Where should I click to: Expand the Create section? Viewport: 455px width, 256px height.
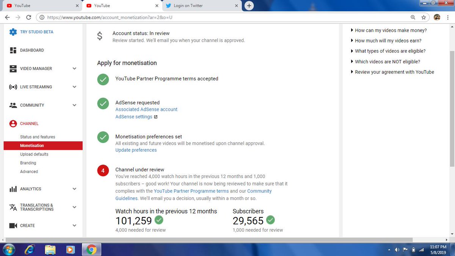pyautogui.click(x=74, y=226)
